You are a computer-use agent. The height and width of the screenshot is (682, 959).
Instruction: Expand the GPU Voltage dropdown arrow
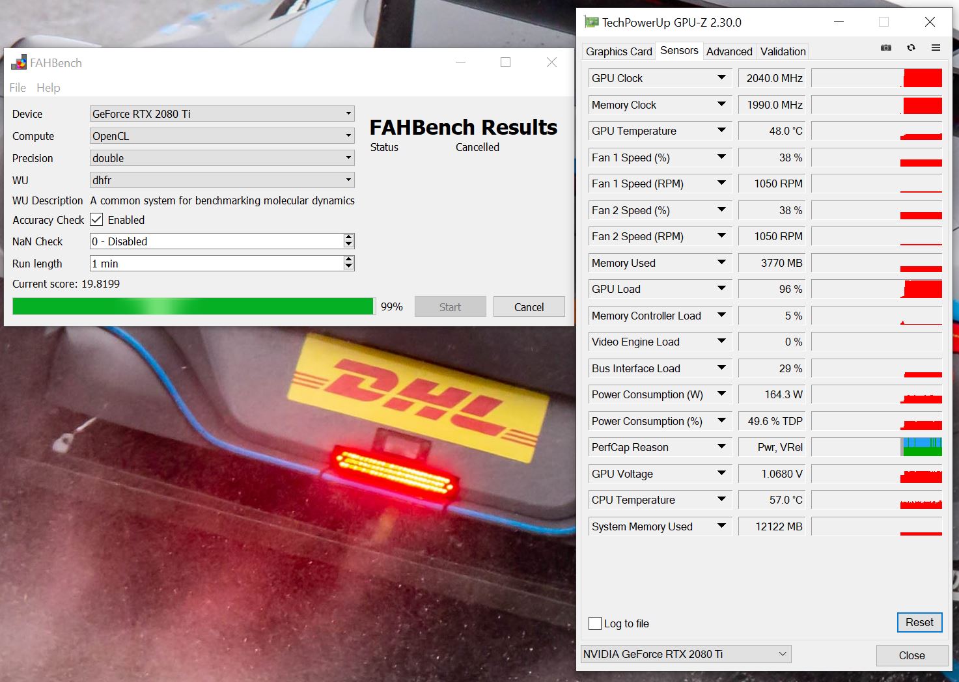721,473
